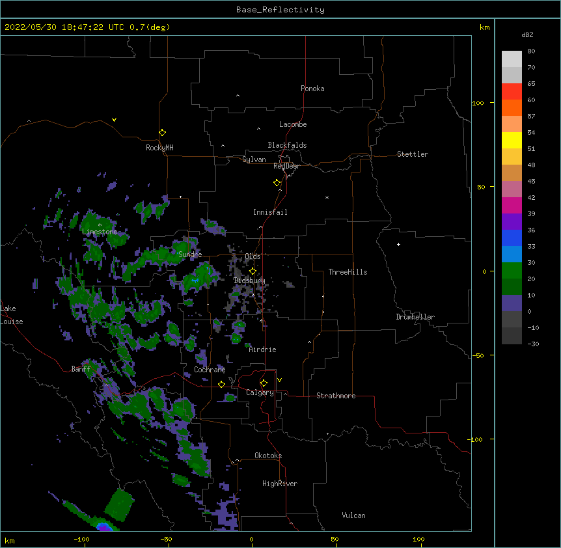The width and height of the screenshot is (561, 548).
Task: Click the yellow V marker northeast of Calgary
Action: click(279, 380)
